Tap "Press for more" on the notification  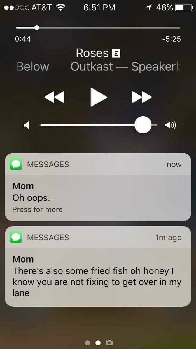click(x=38, y=209)
